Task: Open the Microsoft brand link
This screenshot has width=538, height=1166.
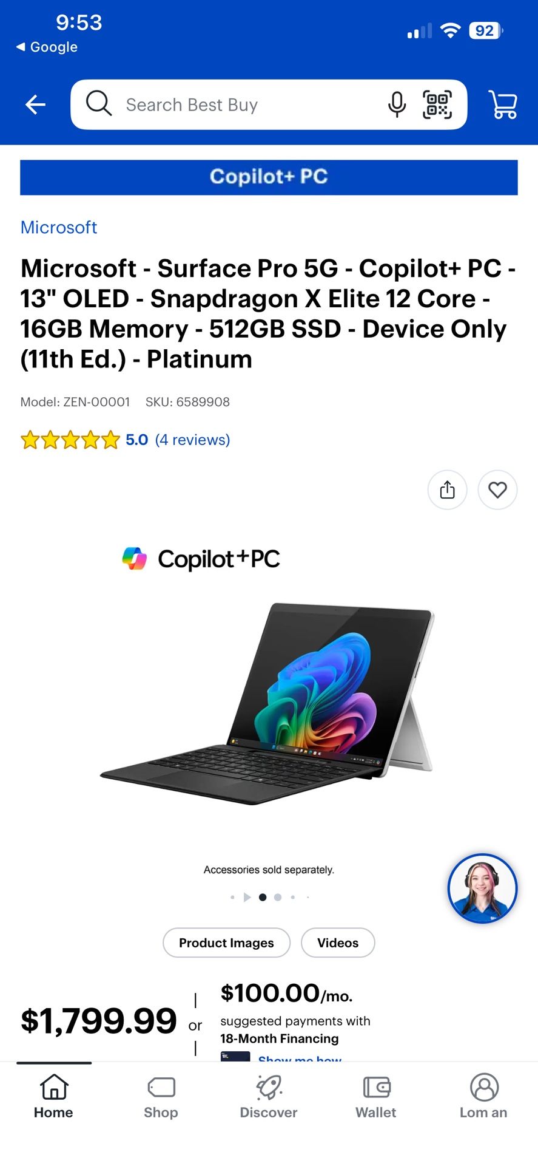Action: click(59, 227)
